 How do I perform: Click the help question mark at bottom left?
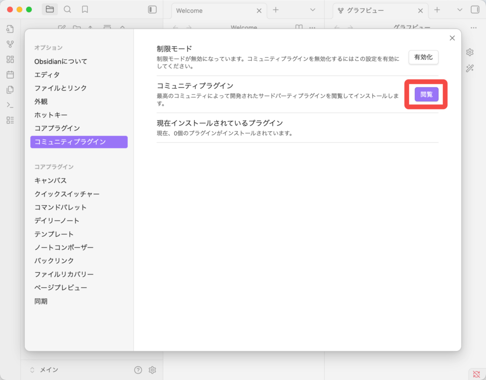137,370
